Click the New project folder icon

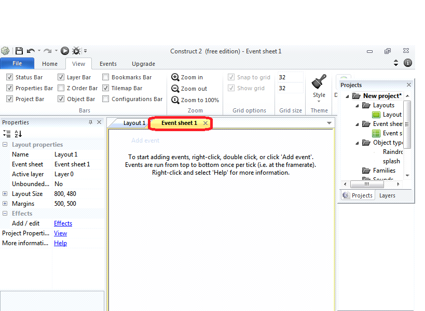(356, 96)
